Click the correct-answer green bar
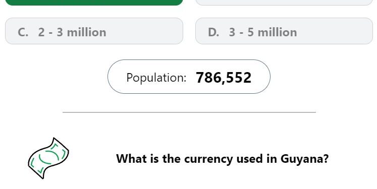 pos(94,3)
